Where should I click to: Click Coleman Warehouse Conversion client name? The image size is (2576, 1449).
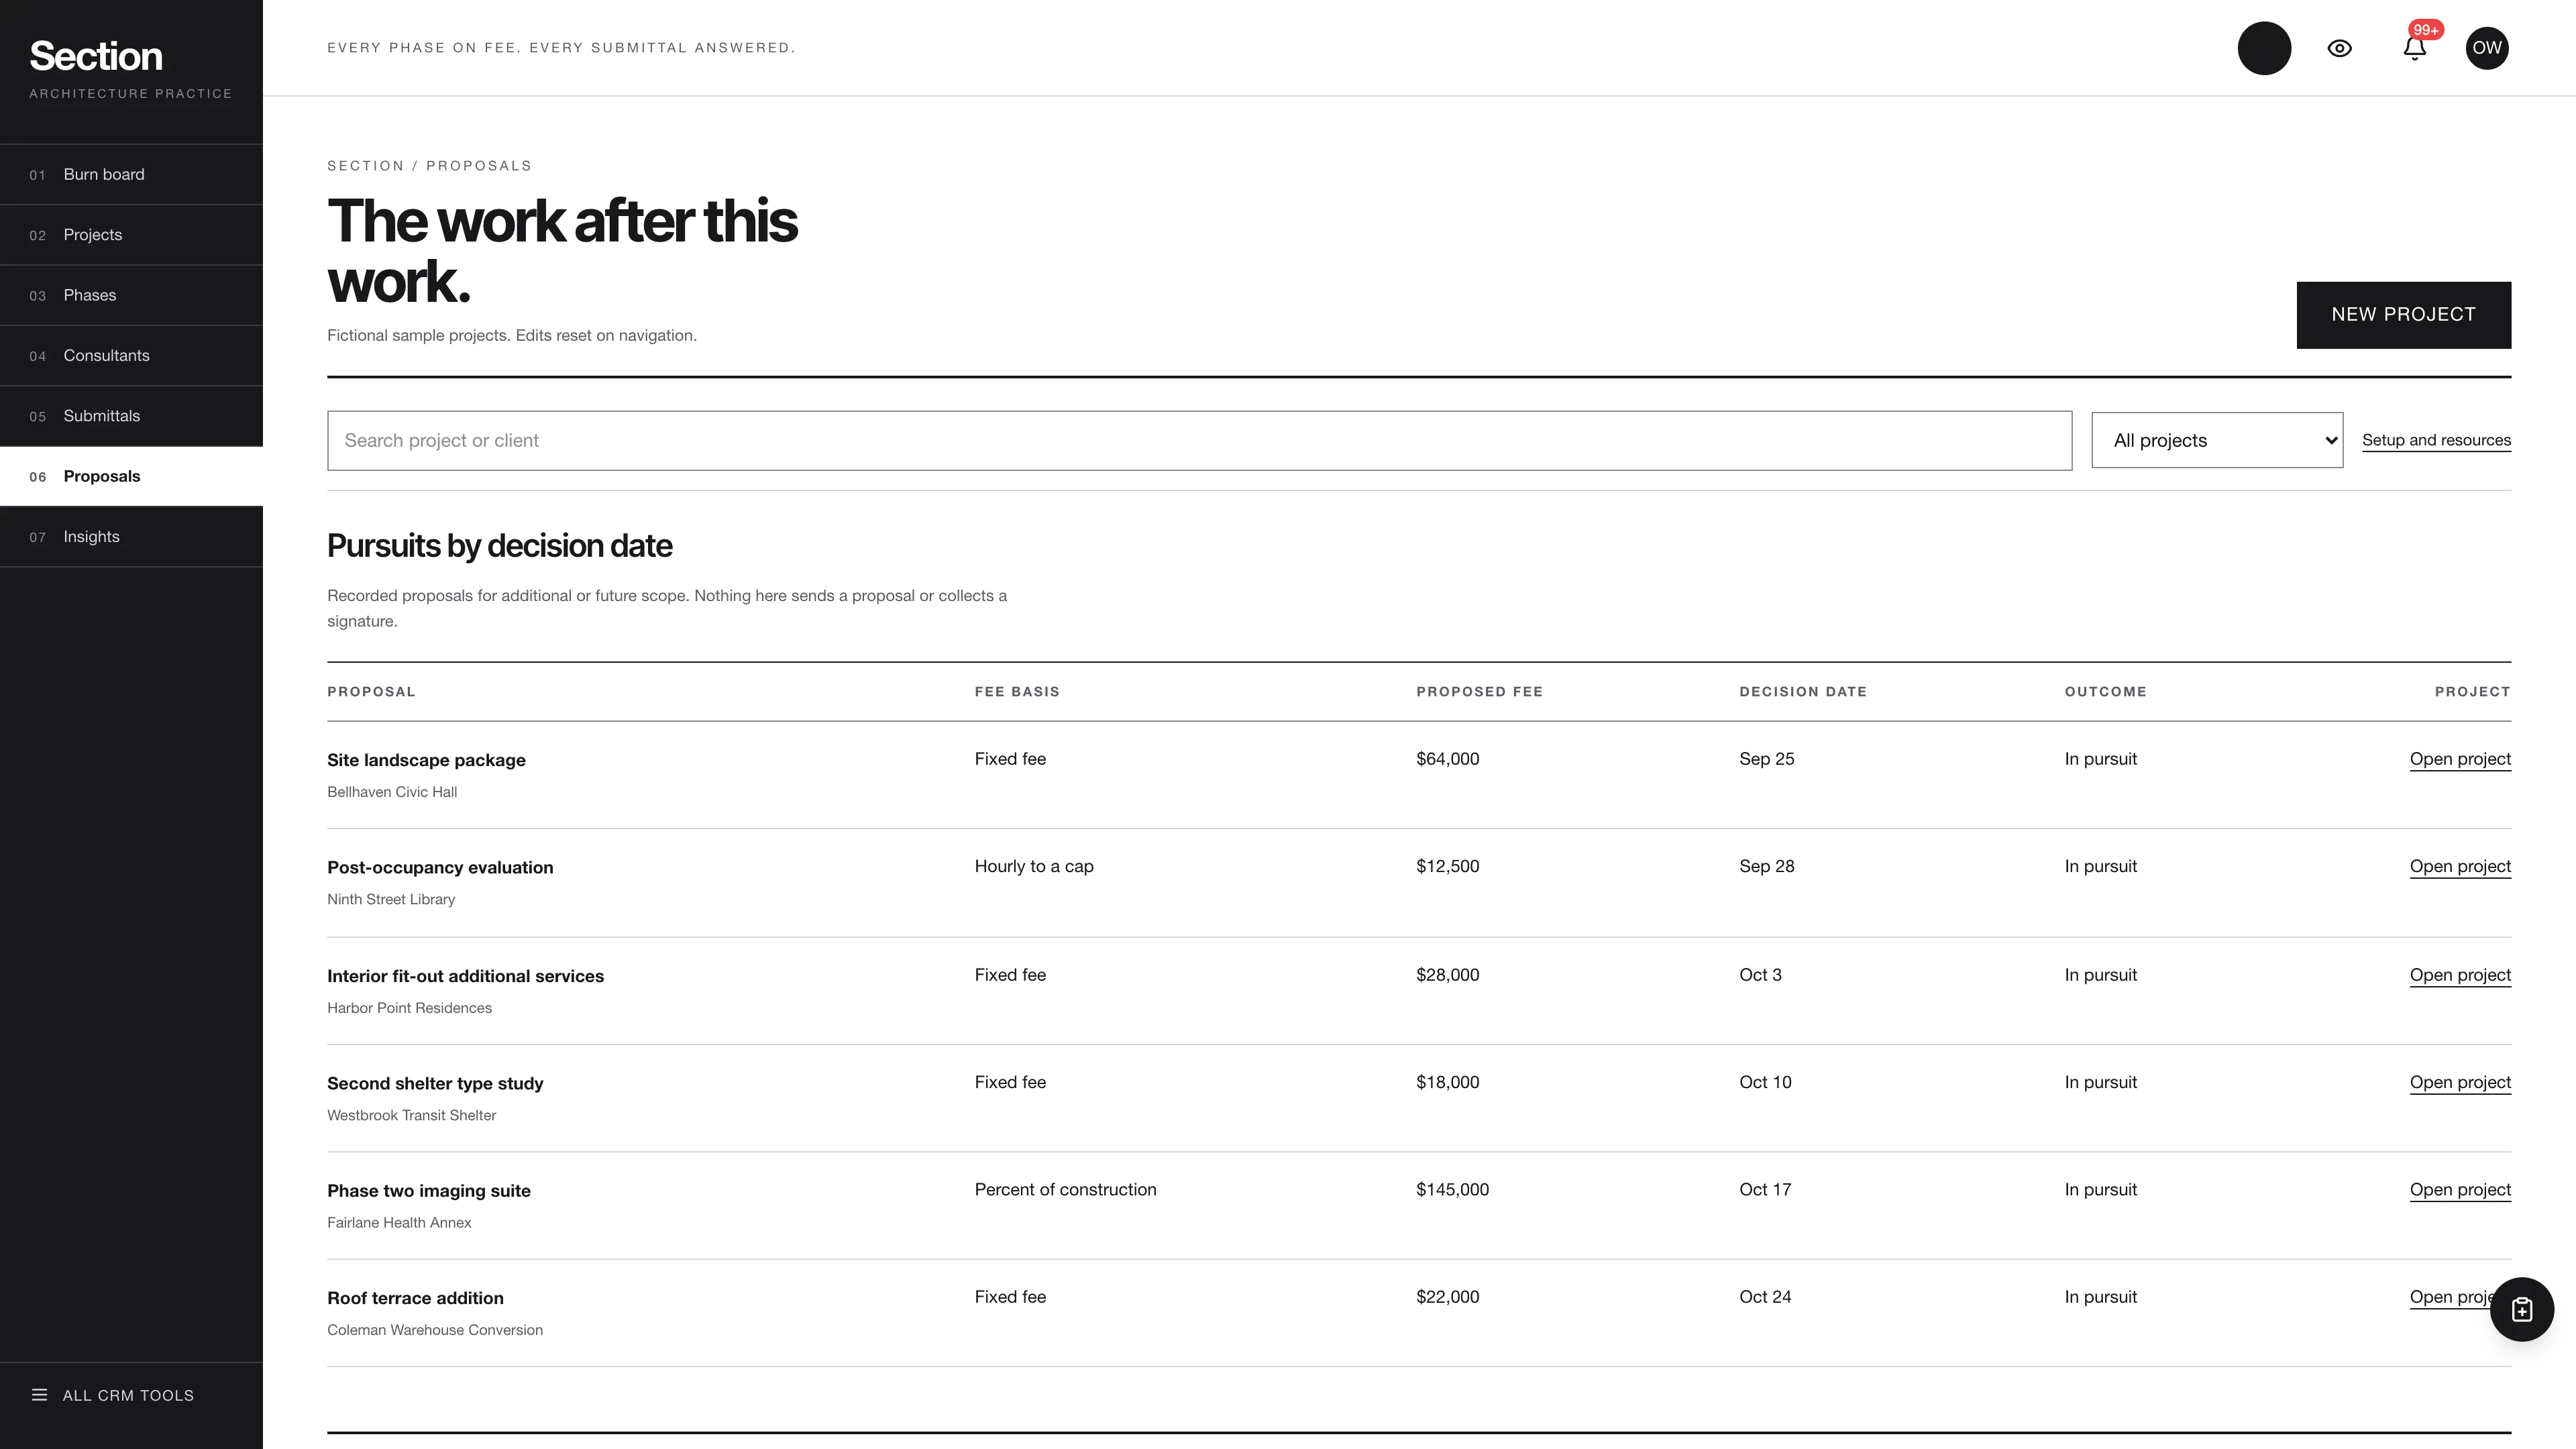point(435,1330)
